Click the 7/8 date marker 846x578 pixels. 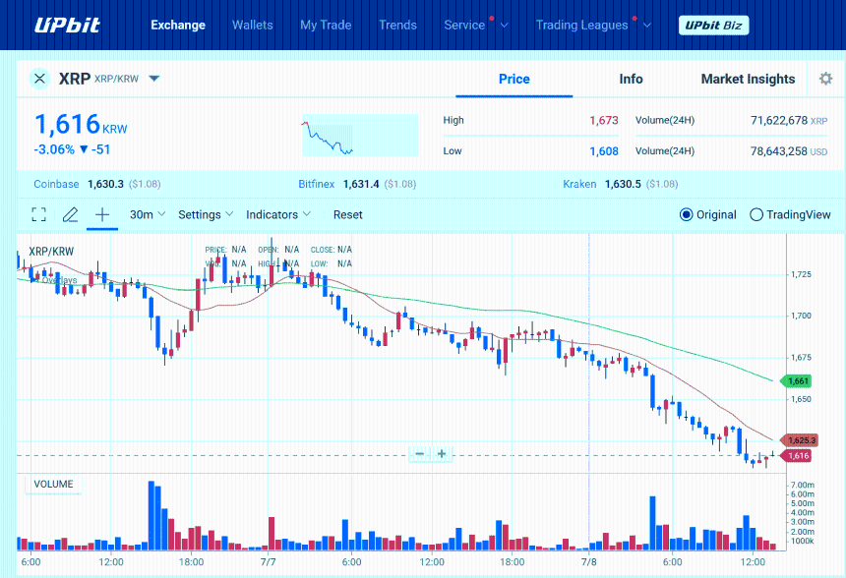click(x=588, y=562)
